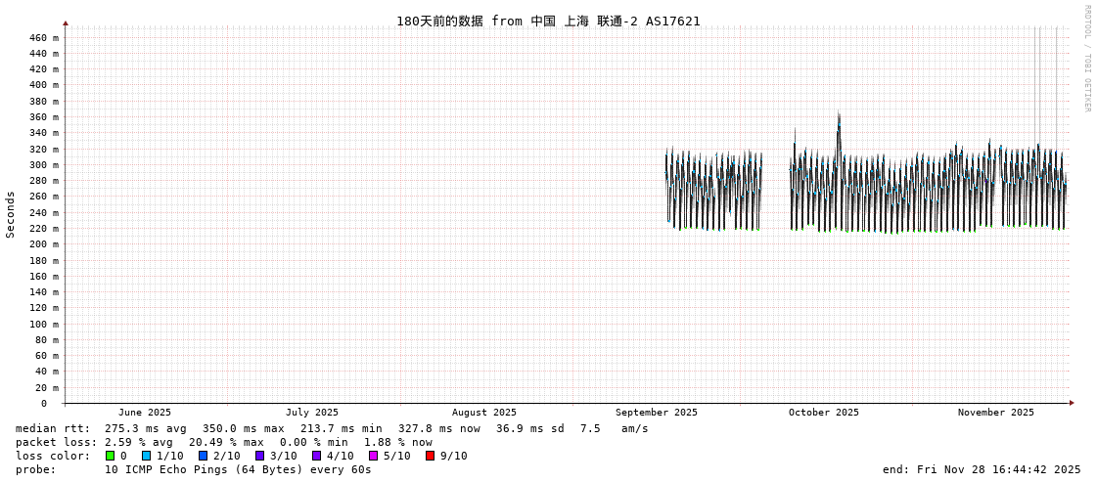Click the August 2025 axis label
The height and width of the screenshot is (483, 1097).
pos(484,413)
